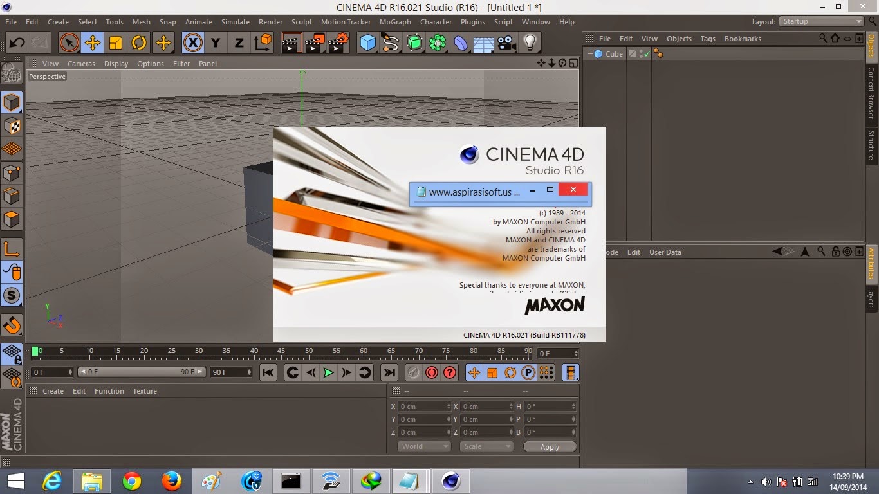Open the World coordinate system dropdown

tap(423, 446)
